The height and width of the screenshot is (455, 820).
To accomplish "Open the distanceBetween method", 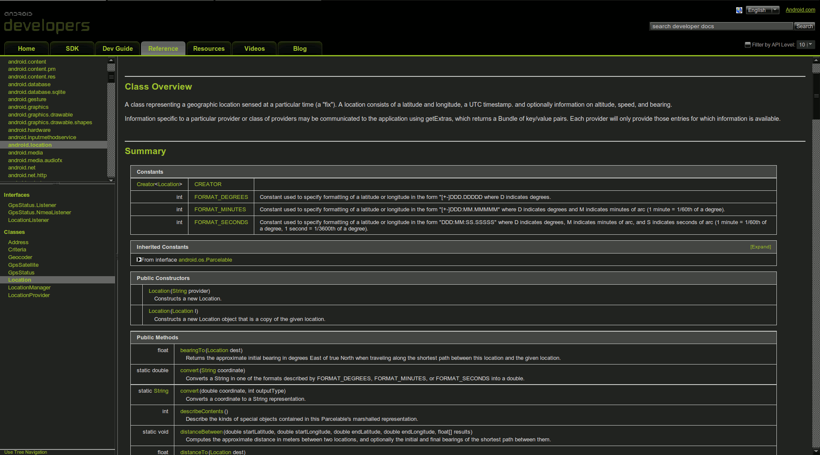I will (201, 432).
